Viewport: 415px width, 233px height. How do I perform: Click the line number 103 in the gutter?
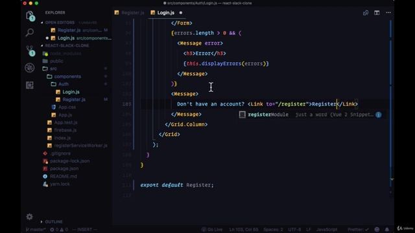pos(127,104)
